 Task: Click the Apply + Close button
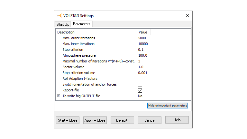tap(95, 120)
